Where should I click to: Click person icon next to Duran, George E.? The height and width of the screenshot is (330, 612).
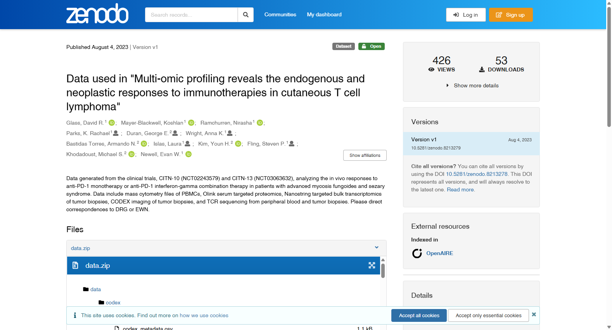click(175, 133)
